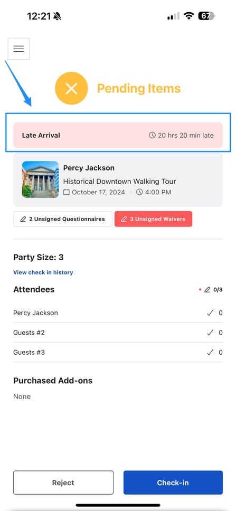Reject this booking

point(63,482)
